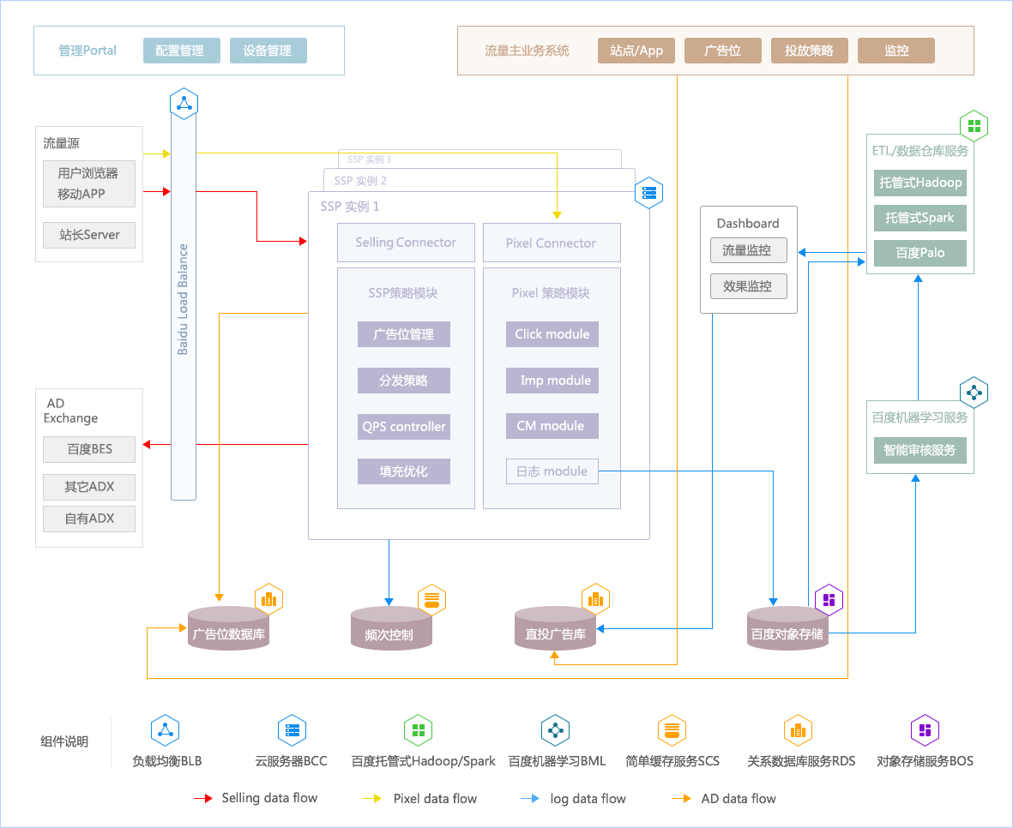
Task: Click the Pixel 策略模块 heading
Action: click(x=551, y=293)
